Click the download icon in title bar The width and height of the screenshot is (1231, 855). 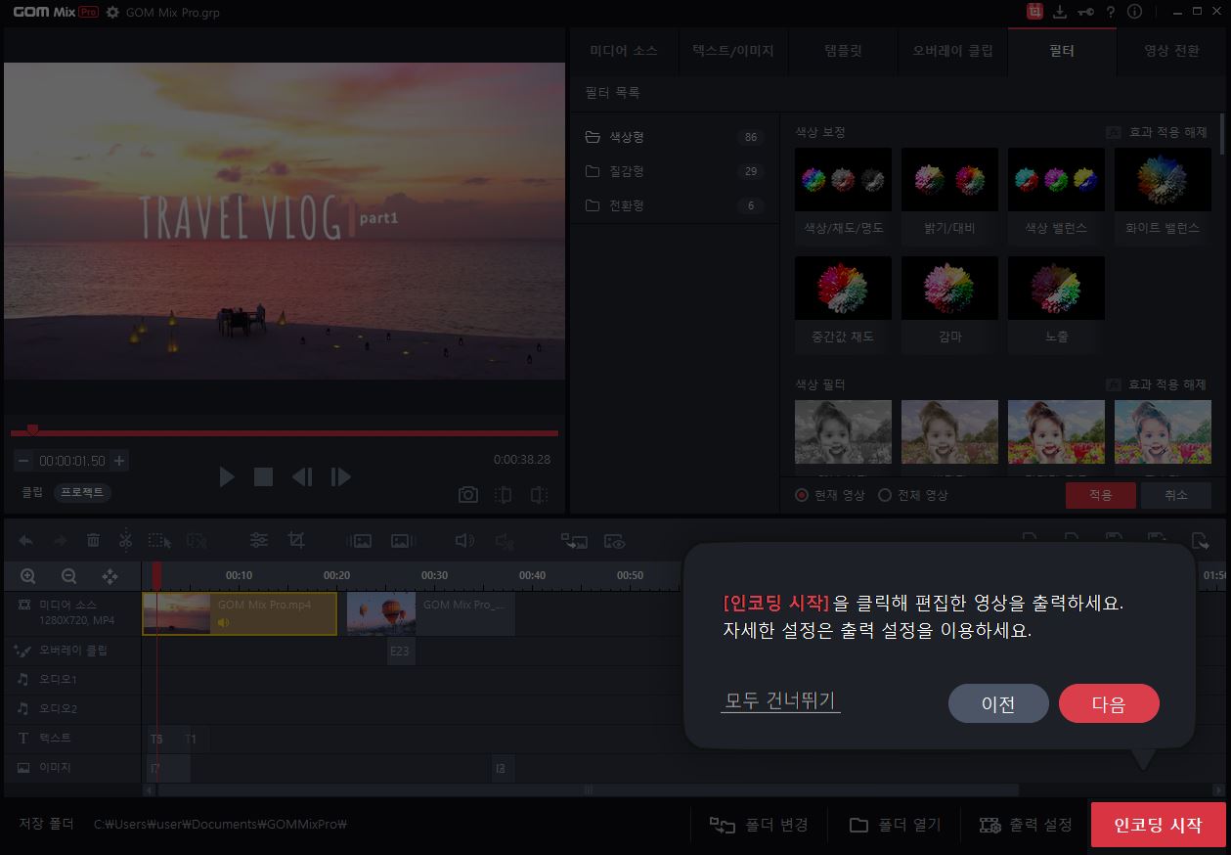point(1060,12)
